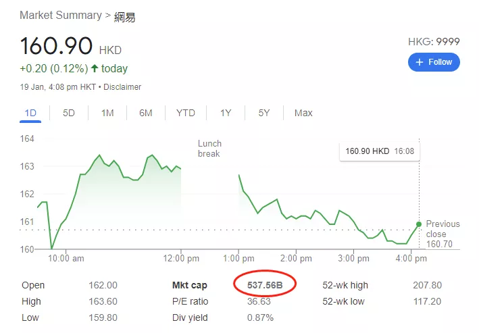
Task: Open the Disclaimer link
Action: [x=122, y=87]
